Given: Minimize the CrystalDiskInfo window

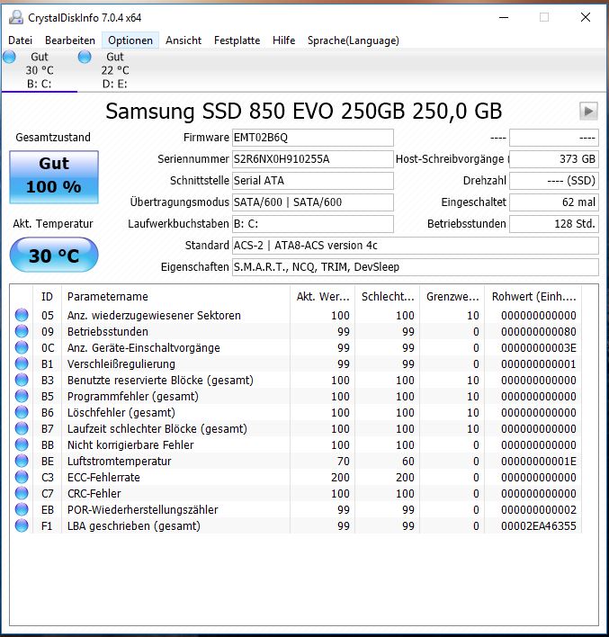Looking at the screenshot, I should pos(504,17).
